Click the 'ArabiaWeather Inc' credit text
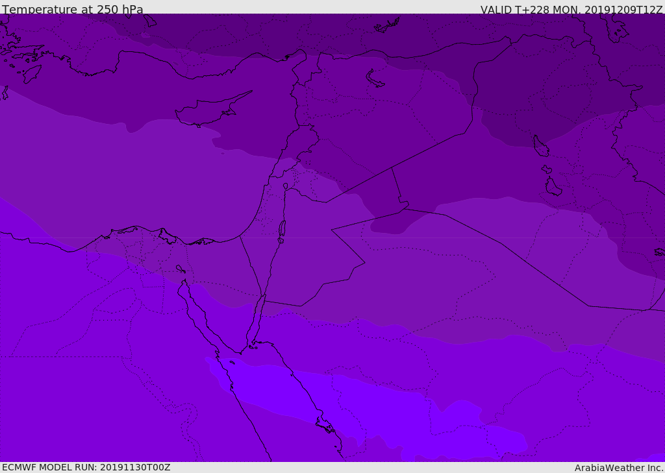Viewport: 665px width, 473px height. (x=618, y=468)
